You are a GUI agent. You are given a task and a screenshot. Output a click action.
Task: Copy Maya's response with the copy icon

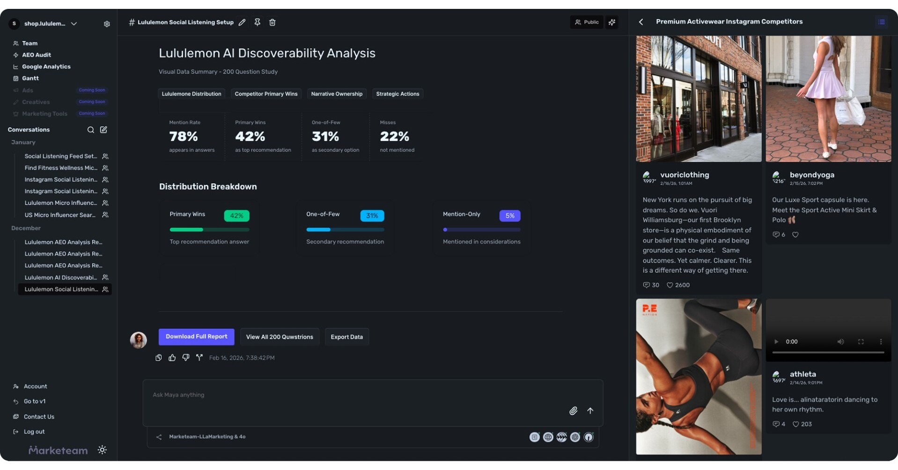[158, 357]
